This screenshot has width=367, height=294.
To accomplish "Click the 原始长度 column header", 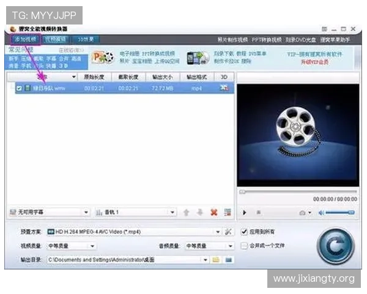I will point(94,77).
